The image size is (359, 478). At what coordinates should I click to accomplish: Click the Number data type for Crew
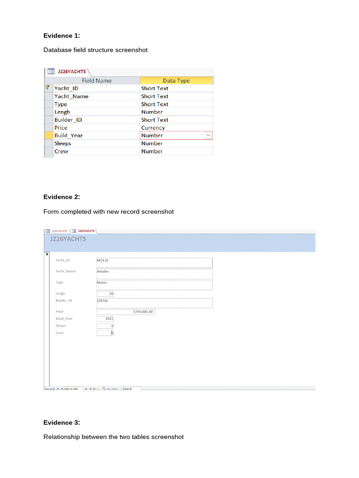176,152
